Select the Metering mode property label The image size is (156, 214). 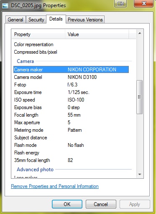coord(29,130)
